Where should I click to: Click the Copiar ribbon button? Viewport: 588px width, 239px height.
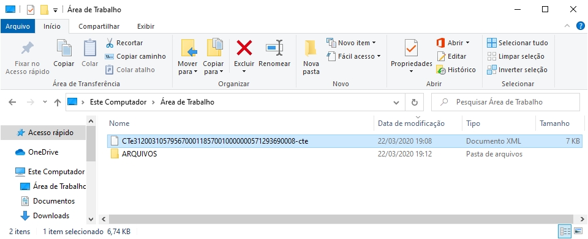pyautogui.click(x=64, y=54)
